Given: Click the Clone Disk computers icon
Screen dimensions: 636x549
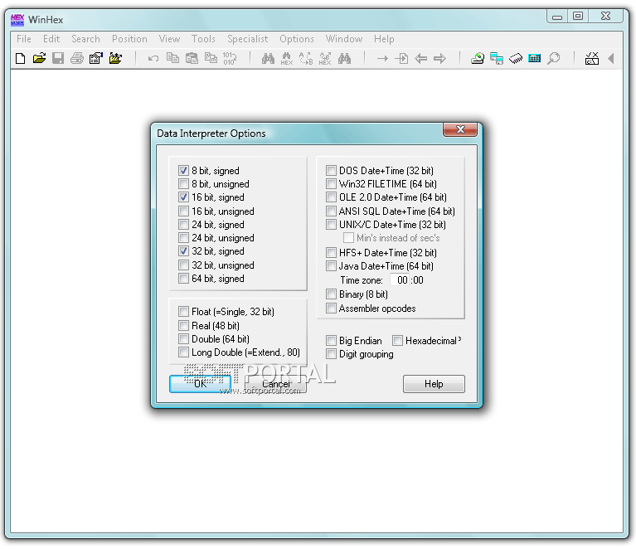Looking at the screenshot, I should click(x=497, y=58).
